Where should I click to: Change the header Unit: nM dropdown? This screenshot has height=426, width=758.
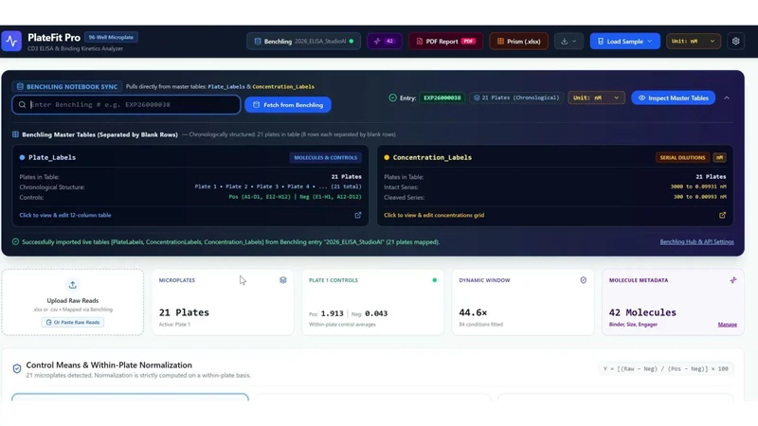click(694, 42)
